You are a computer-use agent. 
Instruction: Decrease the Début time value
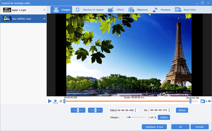pyautogui.click(x=135, y=111)
